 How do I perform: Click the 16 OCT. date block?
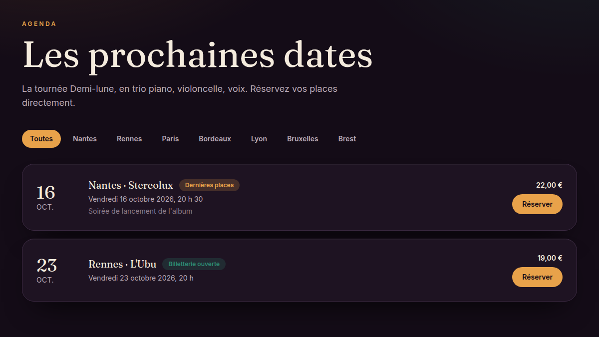coord(45,197)
